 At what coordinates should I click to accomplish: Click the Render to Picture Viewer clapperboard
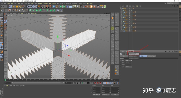46,7
